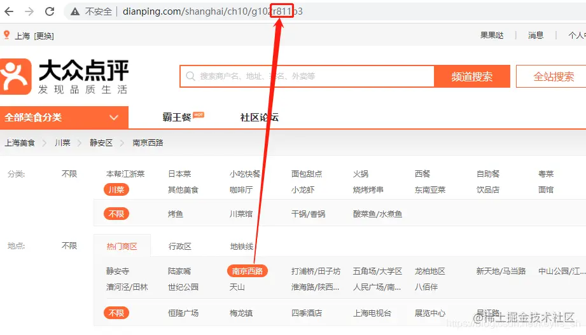Viewport: 586px width, 335px height.
Task: Click the orange location pin icon
Action: 6,35
